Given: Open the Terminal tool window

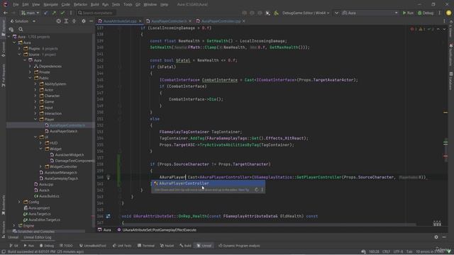Looking at the screenshot, I should tap(146, 246).
